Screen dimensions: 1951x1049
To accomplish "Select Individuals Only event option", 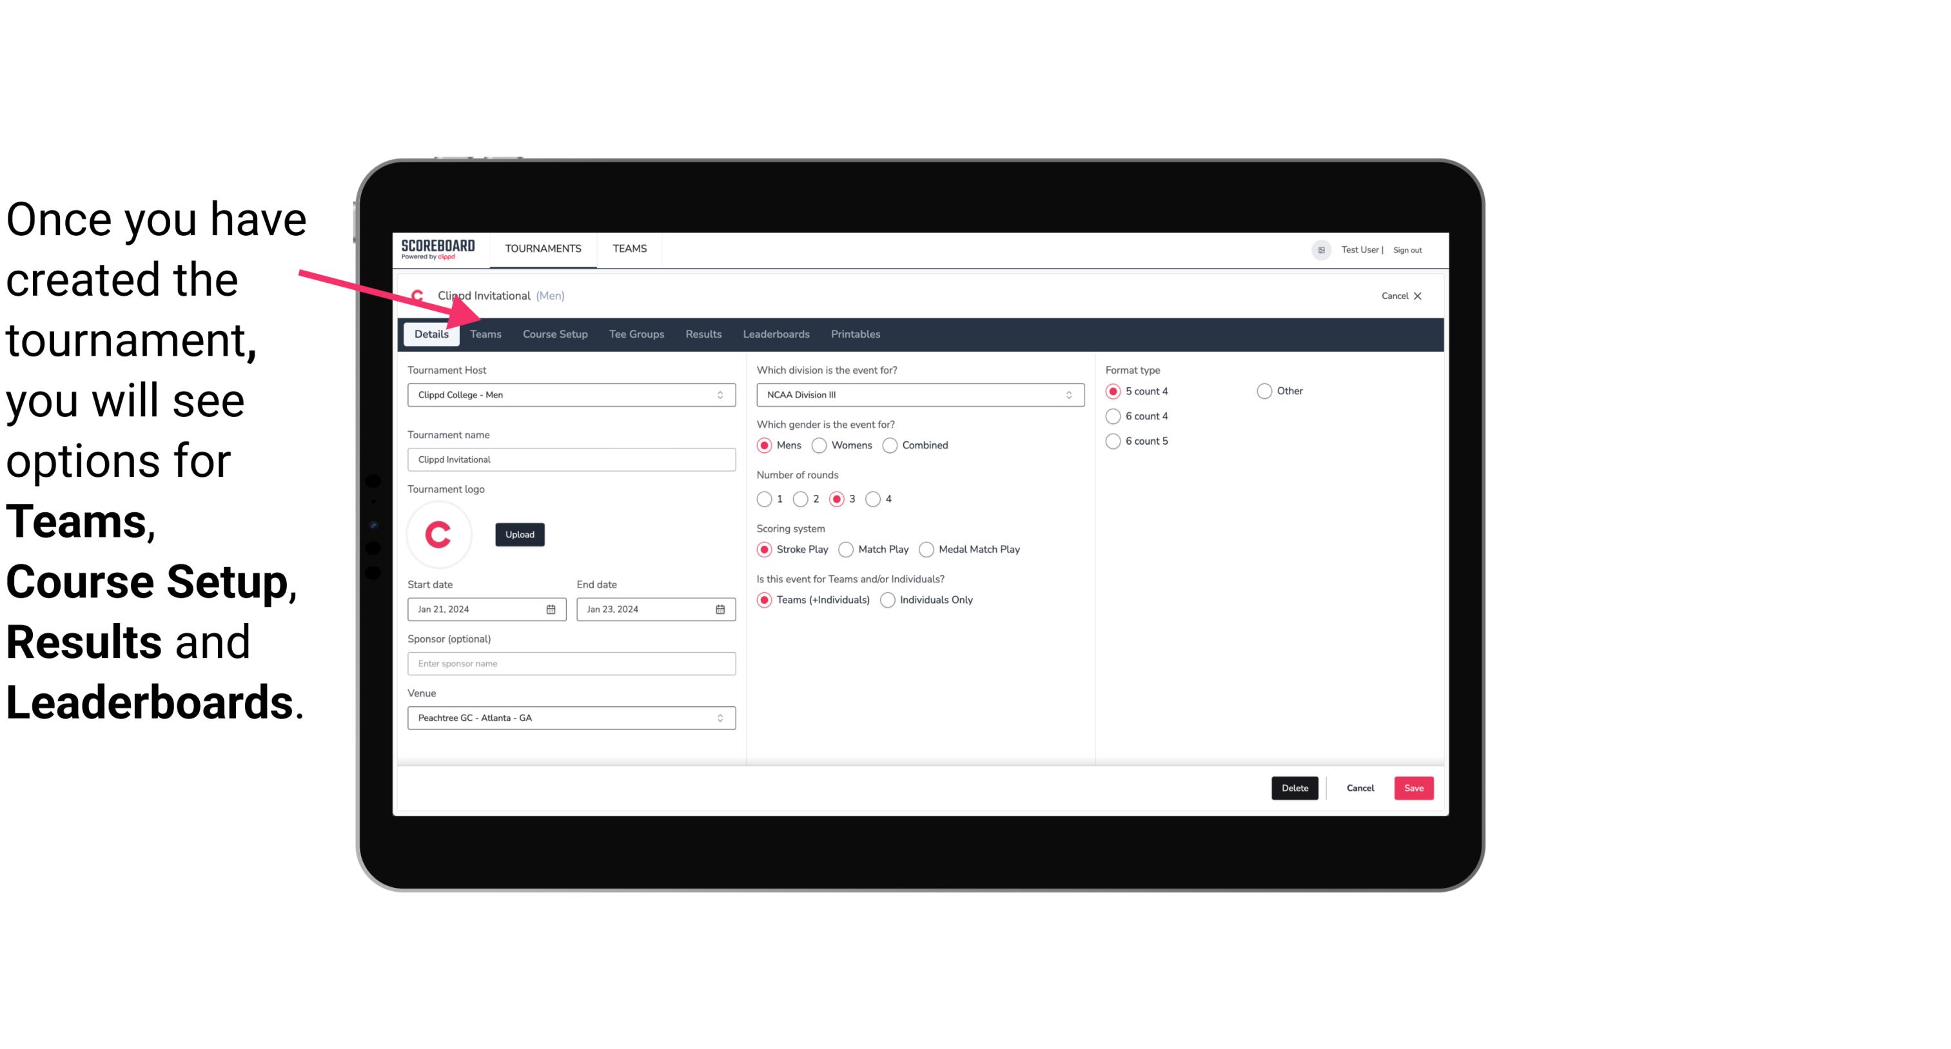I will coord(888,601).
